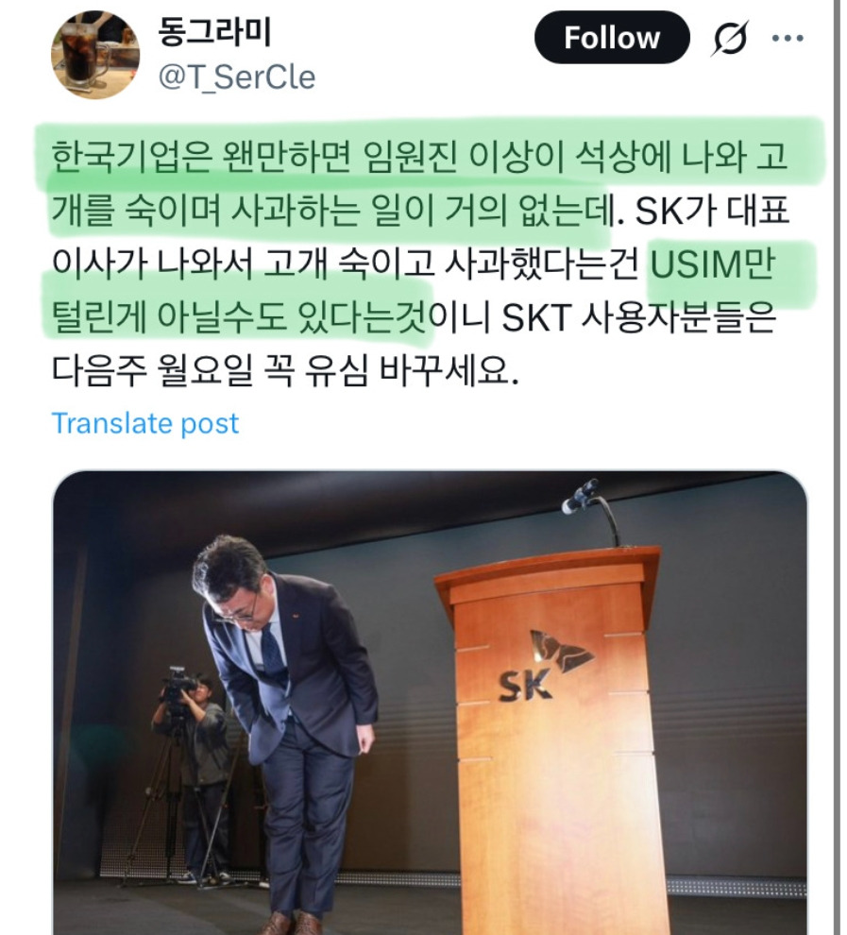
Task: Click the Translate post link
Action: click(145, 423)
